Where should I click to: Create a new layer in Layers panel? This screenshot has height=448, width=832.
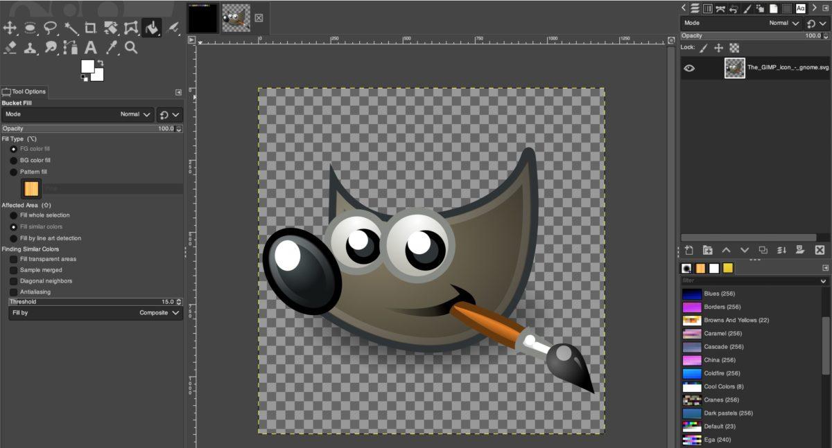[x=688, y=250]
